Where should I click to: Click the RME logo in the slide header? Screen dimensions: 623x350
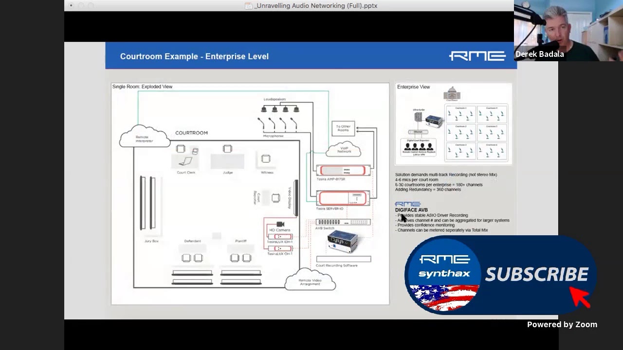click(477, 56)
